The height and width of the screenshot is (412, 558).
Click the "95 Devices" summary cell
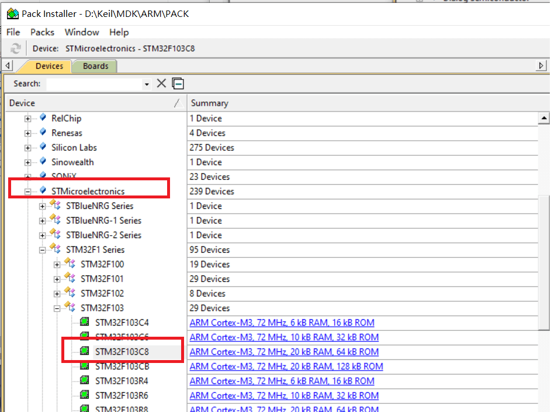[210, 250]
